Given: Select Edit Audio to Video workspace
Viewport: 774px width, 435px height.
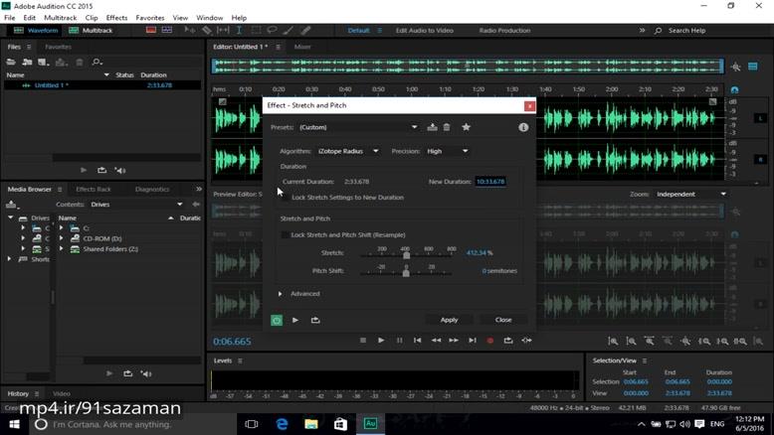Looking at the screenshot, I should (x=425, y=30).
